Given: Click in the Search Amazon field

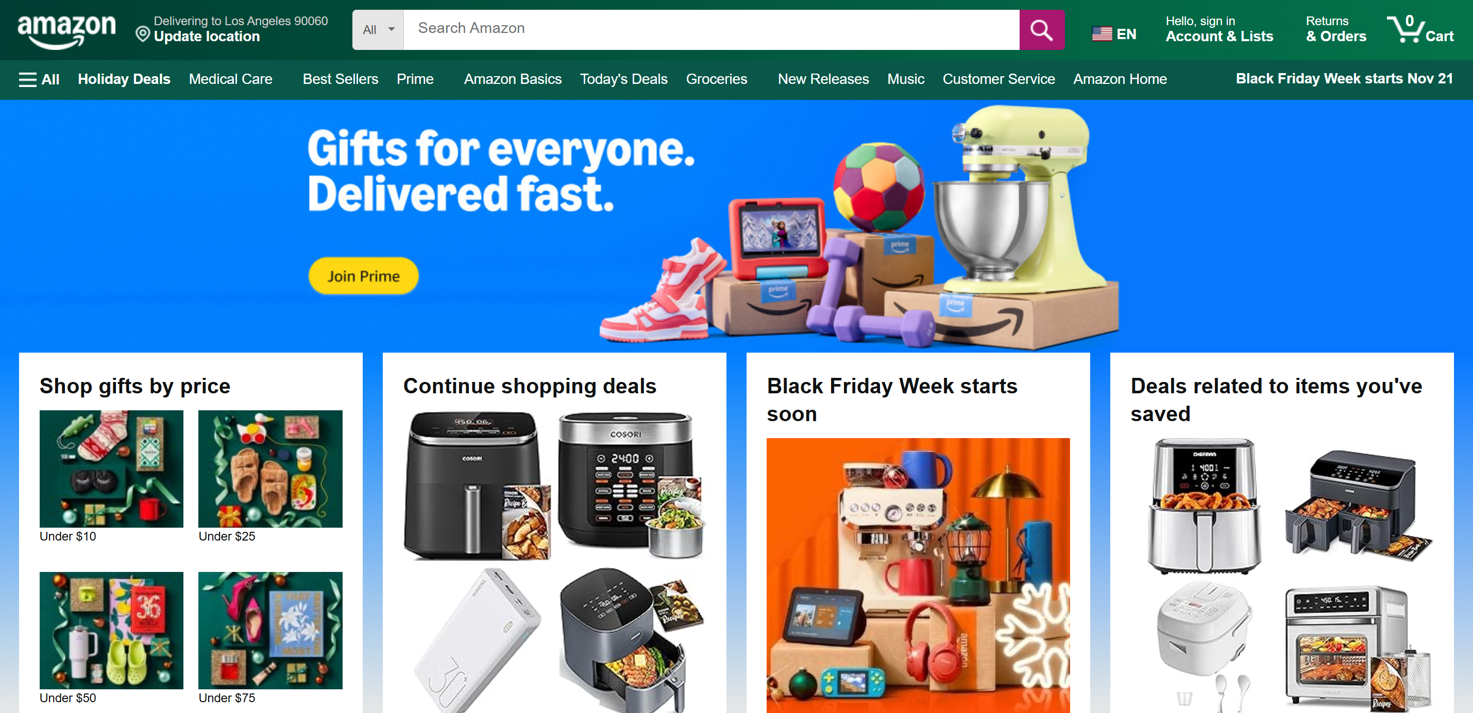Looking at the screenshot, I should 712,30.
